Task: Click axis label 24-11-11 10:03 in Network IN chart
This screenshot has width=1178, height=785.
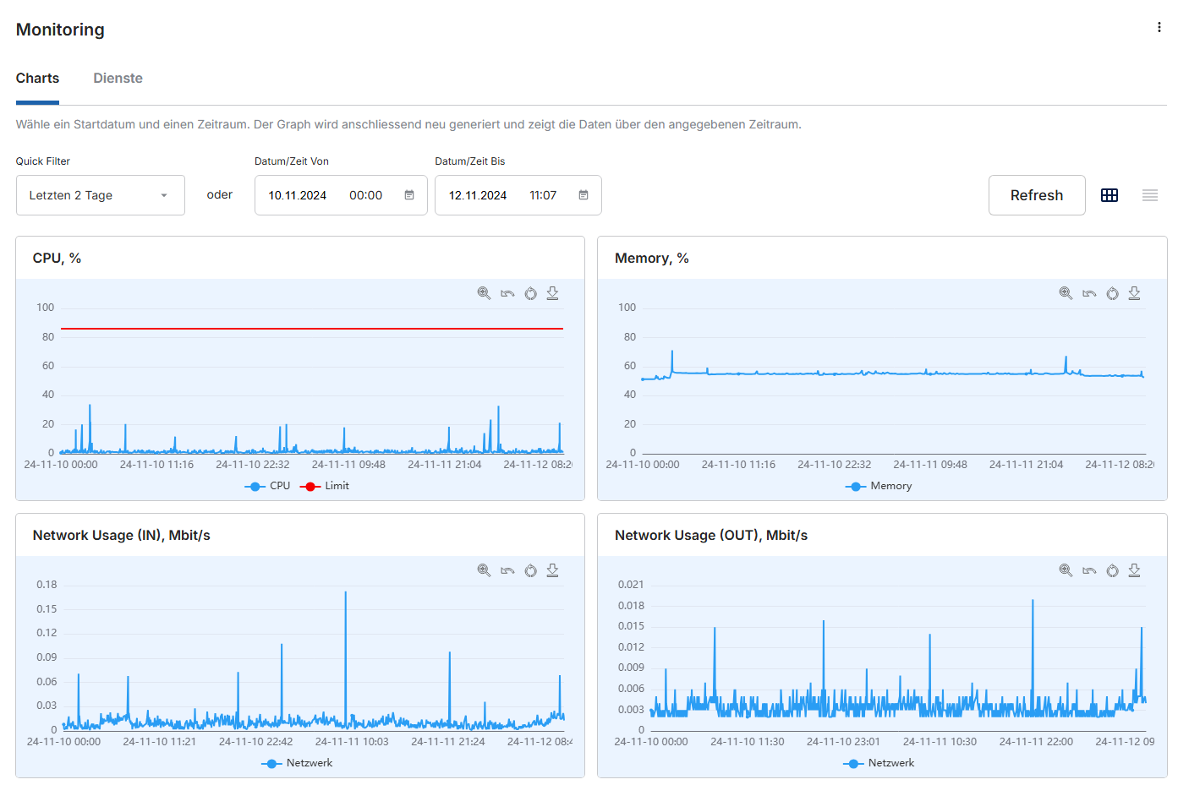Action: [352, 742]
